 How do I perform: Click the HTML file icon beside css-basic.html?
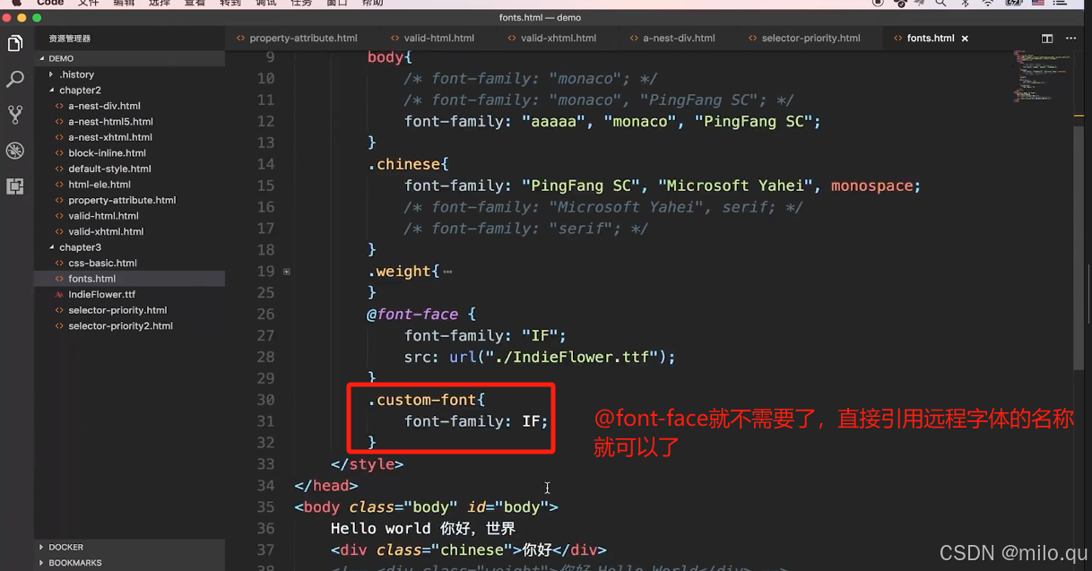point(59,263)
